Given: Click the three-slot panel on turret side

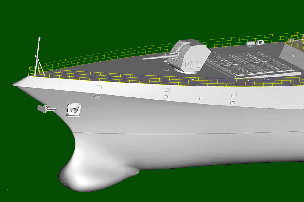Looking at the screenshot, I should 191,64.
